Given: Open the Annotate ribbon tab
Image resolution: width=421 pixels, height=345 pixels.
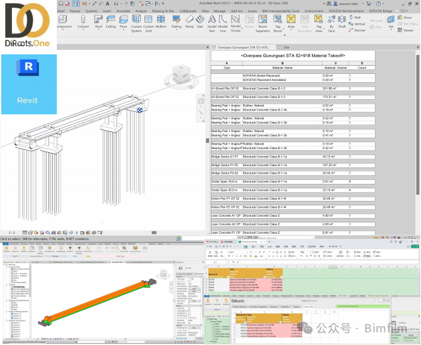Looking at the screenshot, I should point(123,11).
